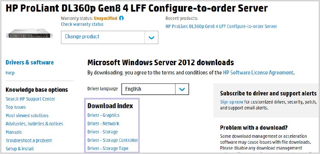Viewport: 320px width, 154px height.
Task: Click the HP ProLiant server product image
Action: [x=29, y=34]
